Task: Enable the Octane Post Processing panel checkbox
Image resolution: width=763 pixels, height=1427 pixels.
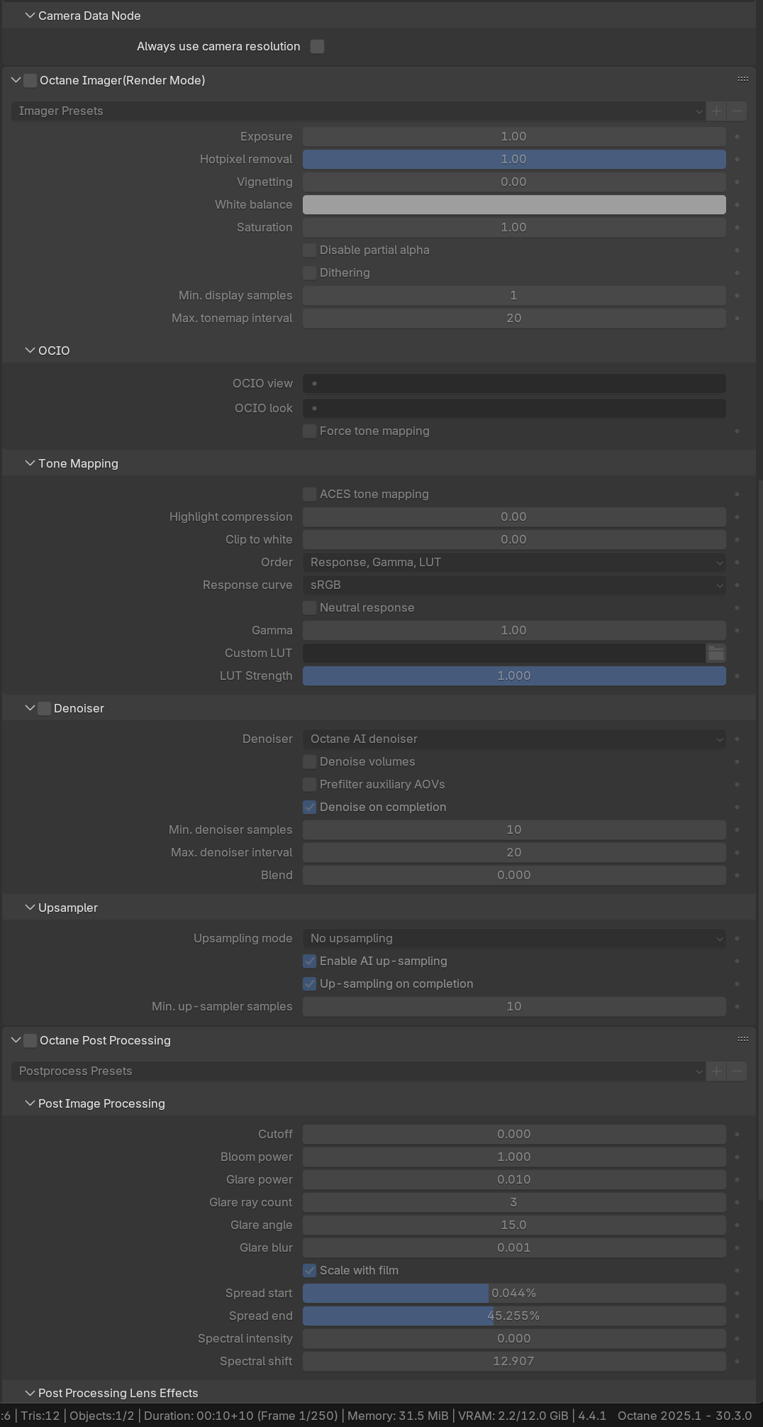Action: coord(30,1040)
